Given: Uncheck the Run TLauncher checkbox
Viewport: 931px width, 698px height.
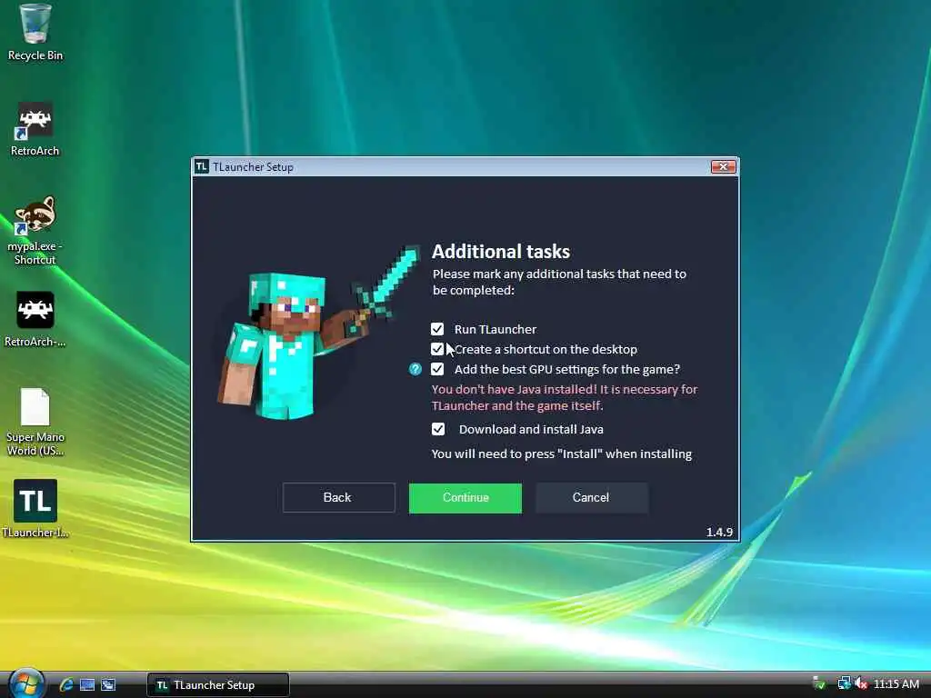Looking at the screenshot, I should [437, 329].
